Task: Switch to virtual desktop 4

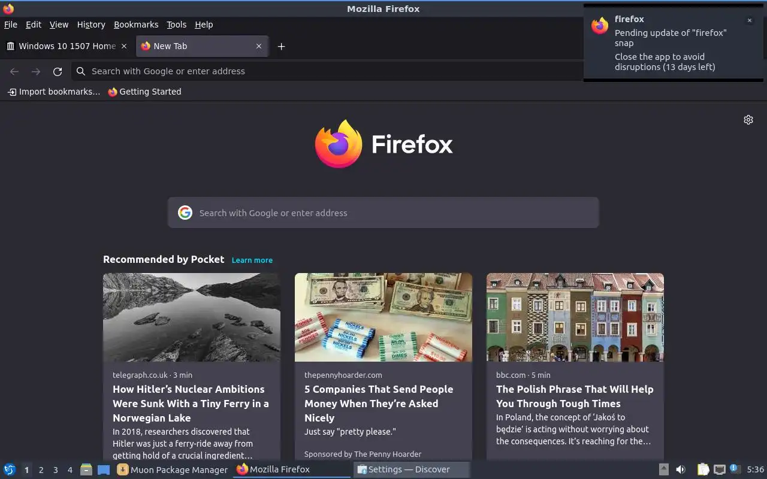Action: tap(70, 470)
